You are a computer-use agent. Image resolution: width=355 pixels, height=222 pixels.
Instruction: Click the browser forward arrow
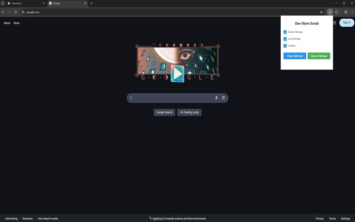(x=9, y=12)
